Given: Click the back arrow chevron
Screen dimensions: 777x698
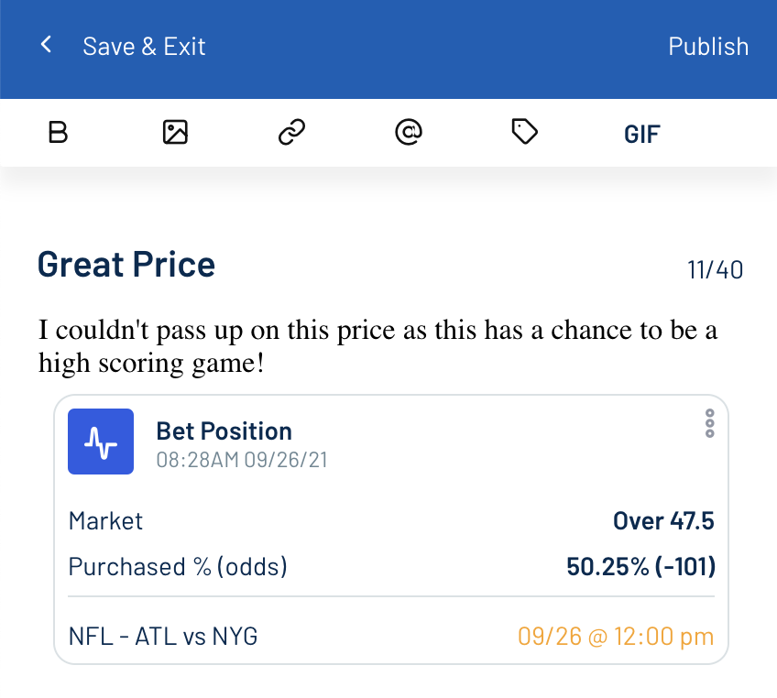Looking at the screenshot, I should click(46, 45).
